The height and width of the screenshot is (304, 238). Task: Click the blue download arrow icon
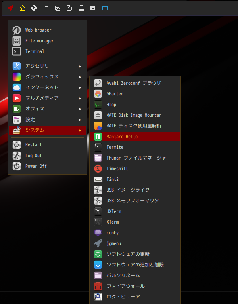98,265
